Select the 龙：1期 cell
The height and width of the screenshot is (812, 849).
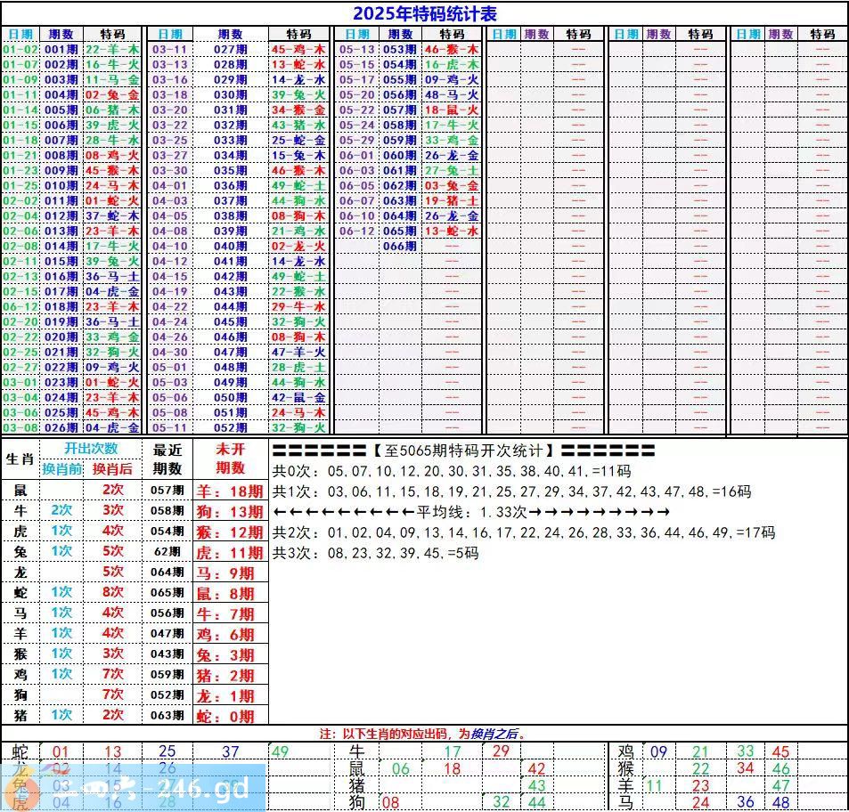[230, 696]
